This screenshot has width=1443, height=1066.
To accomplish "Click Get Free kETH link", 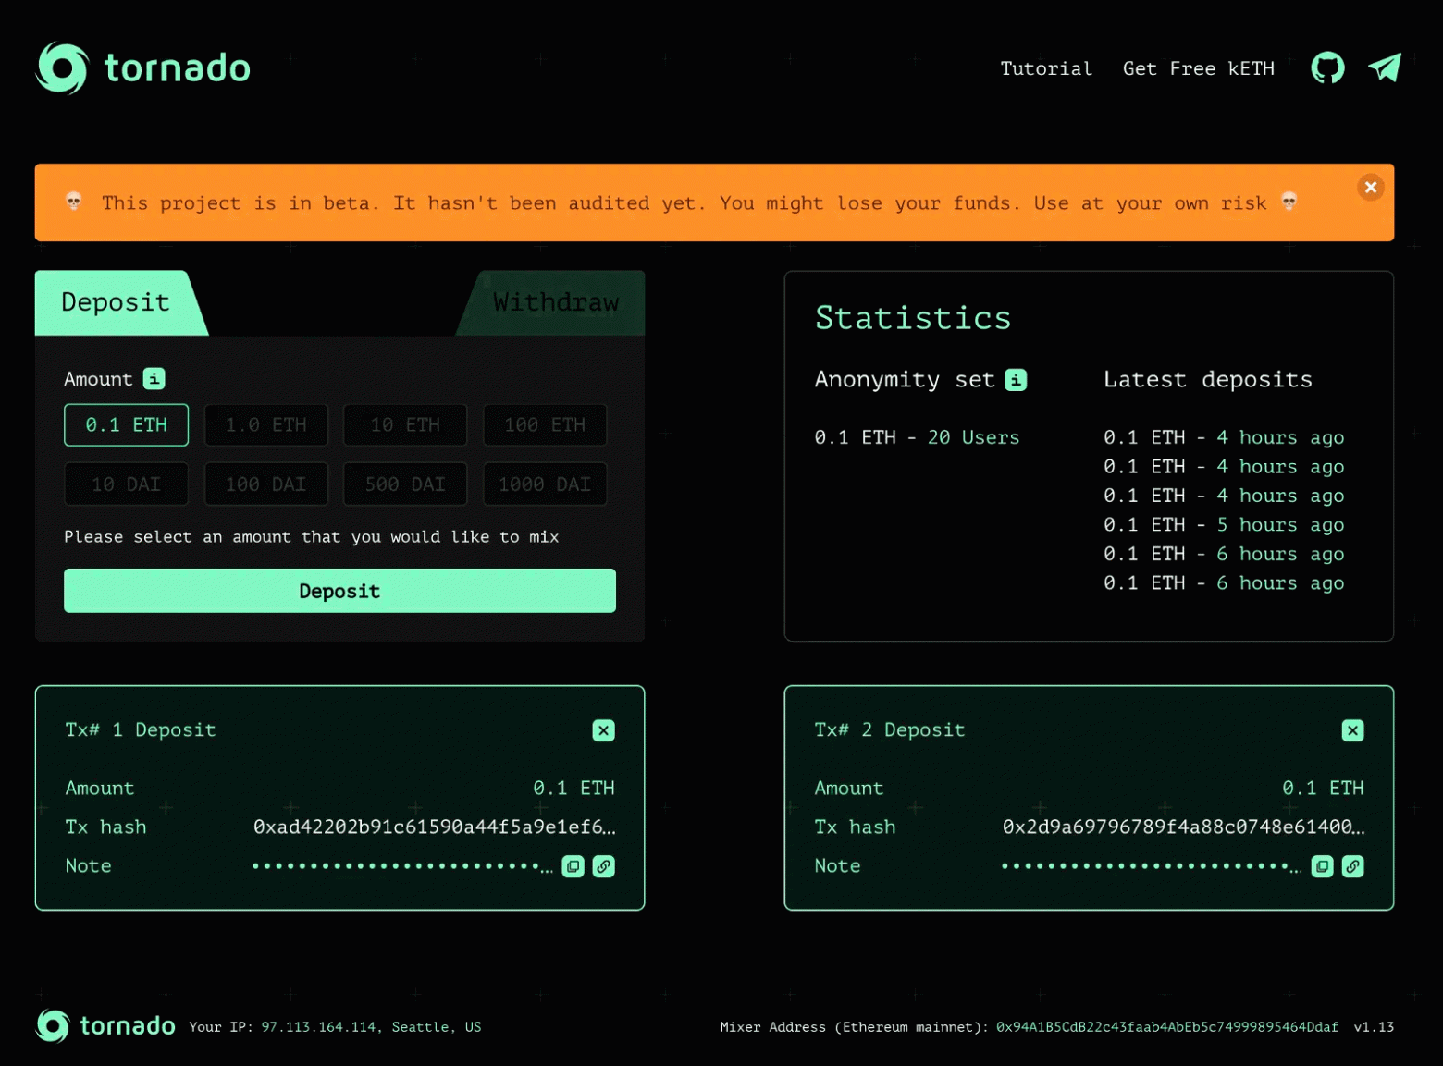I will point(1199,68).
